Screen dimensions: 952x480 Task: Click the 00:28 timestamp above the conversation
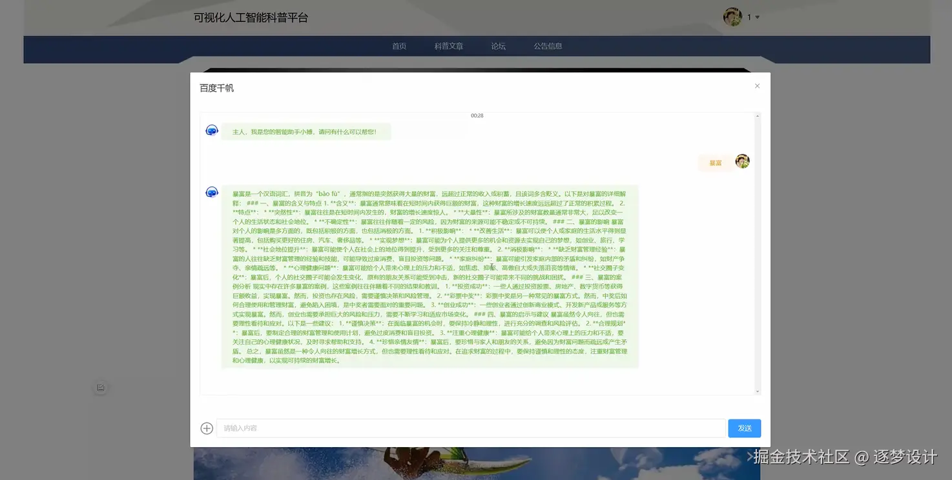tap(477, 115)
